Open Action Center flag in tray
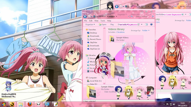Image resolution: width=191 pixels, height=107 pixels. [167, 104]
